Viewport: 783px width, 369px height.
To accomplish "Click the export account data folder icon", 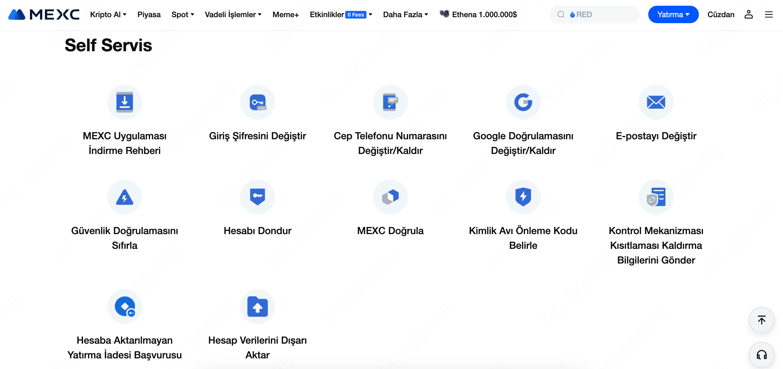I will (258, 307).
